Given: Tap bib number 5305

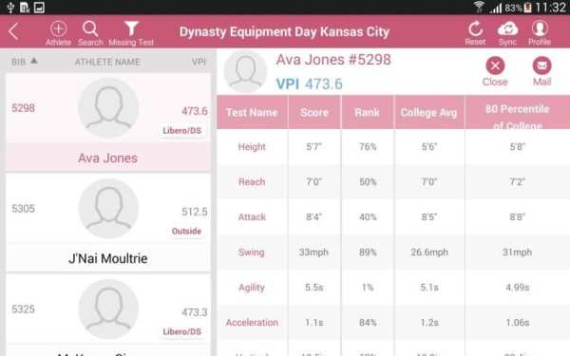Looking at the screenshot, I should click(x=23, y=209).
